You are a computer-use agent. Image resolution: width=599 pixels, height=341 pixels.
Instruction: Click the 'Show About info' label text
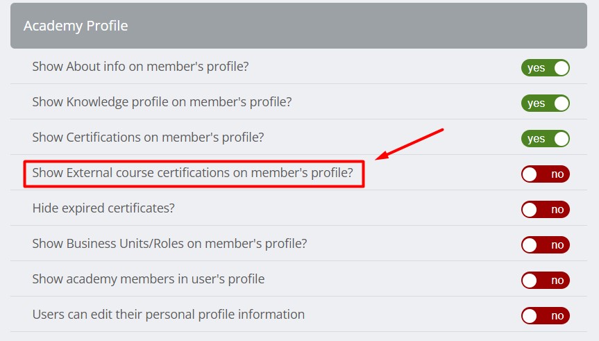[140, 67]
